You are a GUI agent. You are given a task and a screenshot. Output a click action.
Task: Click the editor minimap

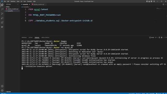pos(161,9)
